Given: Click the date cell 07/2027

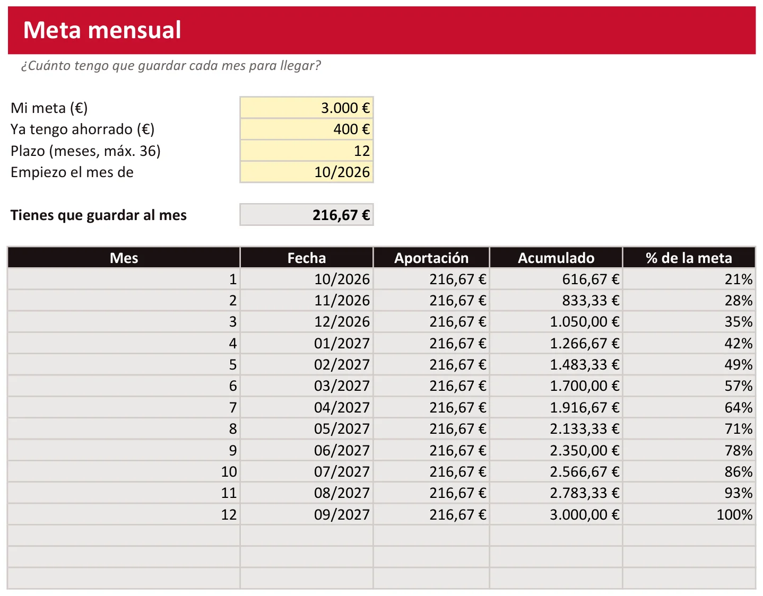Looking at the screenshot, I should click(x=307, y=471).
